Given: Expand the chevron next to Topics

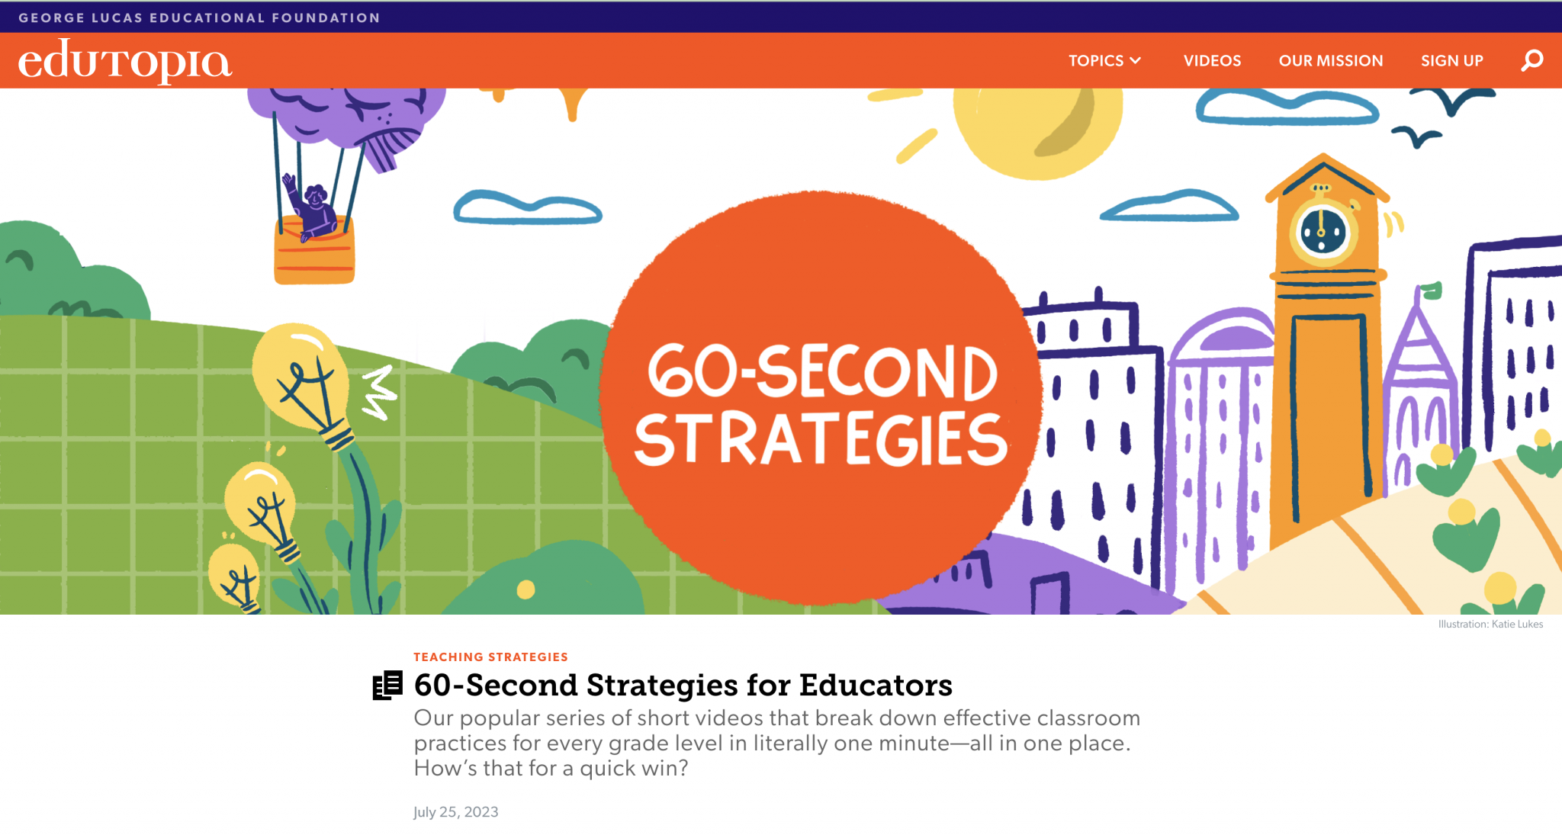Looking at the screenshot, I should [1136, 61].
